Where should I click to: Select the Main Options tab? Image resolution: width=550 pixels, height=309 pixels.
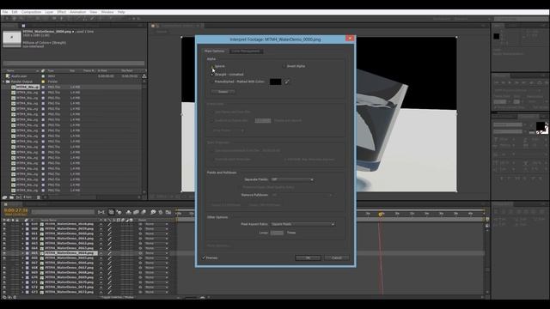tap(214, 51)
